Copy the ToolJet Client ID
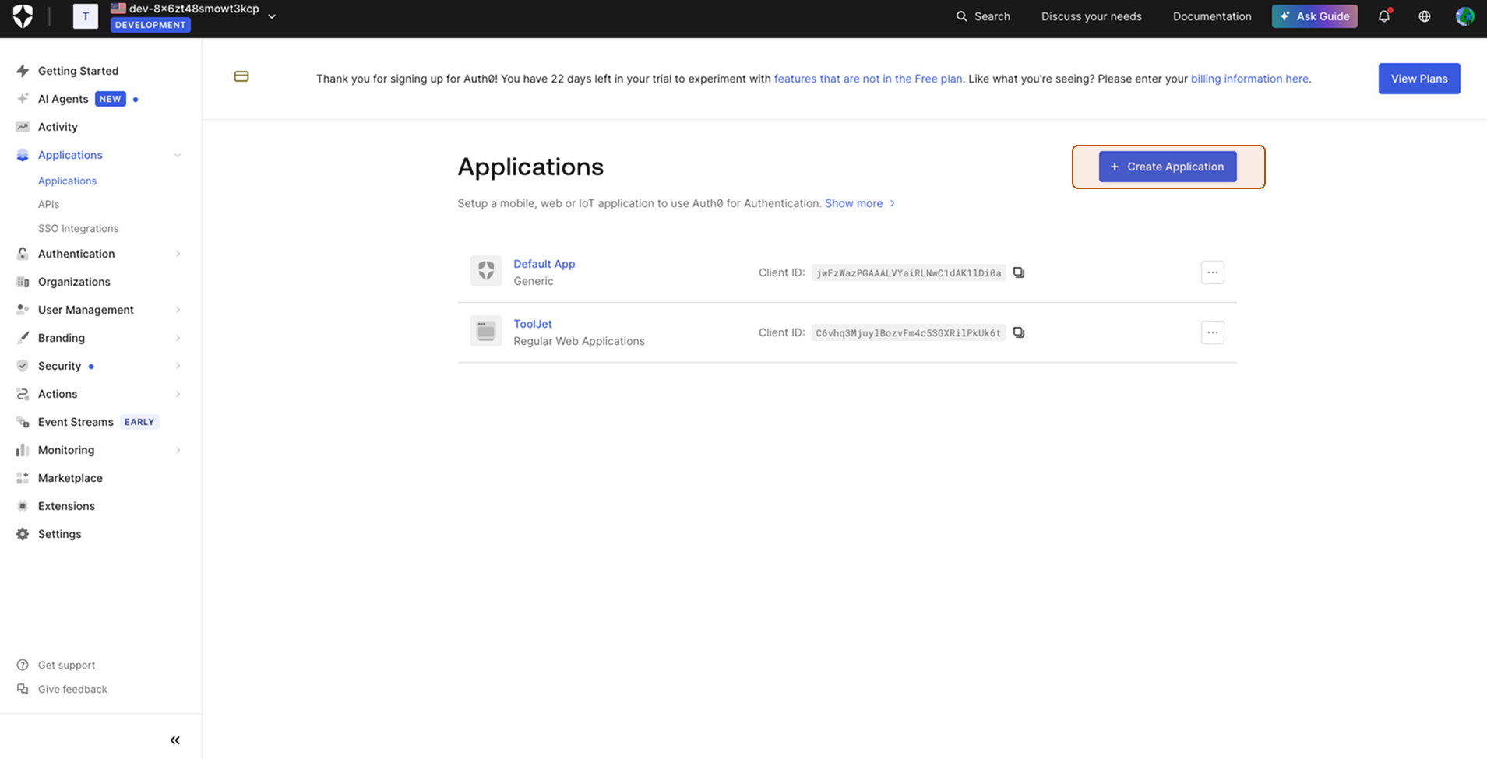Image resolution: width=1487 pixels, height=759 pixels. 1018,332
